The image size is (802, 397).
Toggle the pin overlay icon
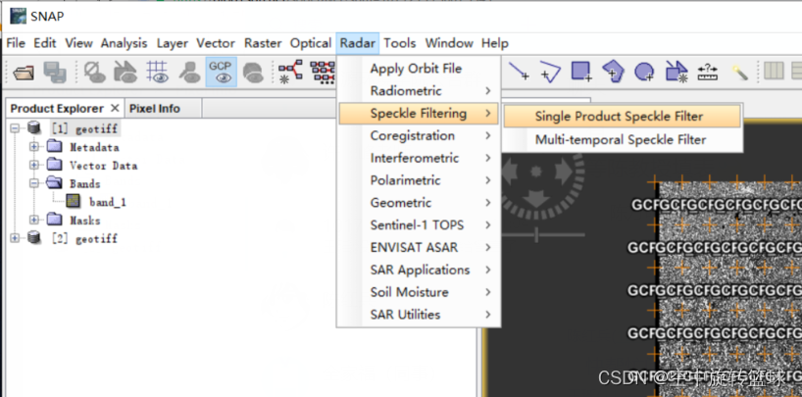pos(189,73)
